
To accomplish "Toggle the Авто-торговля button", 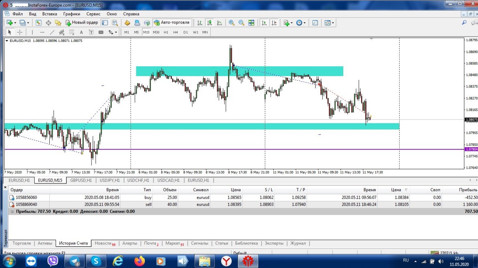I will coord(172,23).
